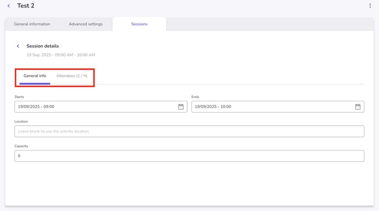The image size is (379, 211).
Task: Click the Test 2 page title
Action: click(x=25, y=6)
